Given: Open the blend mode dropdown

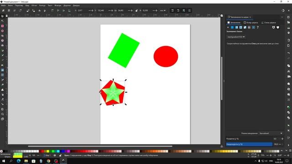Looking at the screenshot, I should pos(271,133).
